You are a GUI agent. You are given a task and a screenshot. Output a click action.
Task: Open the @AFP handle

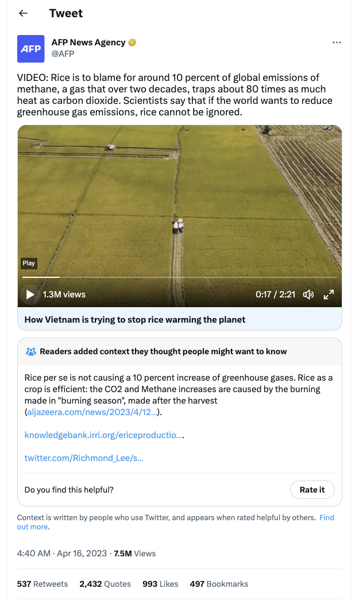pyautogui.click(x=63, y=54)
